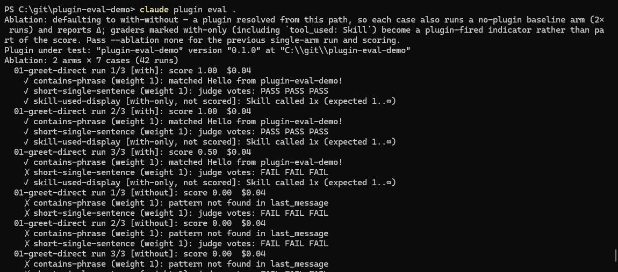Click the "01-greet-direct run 2/3 [without]" header line
The image size is (618, 272).
click(140, 223)
